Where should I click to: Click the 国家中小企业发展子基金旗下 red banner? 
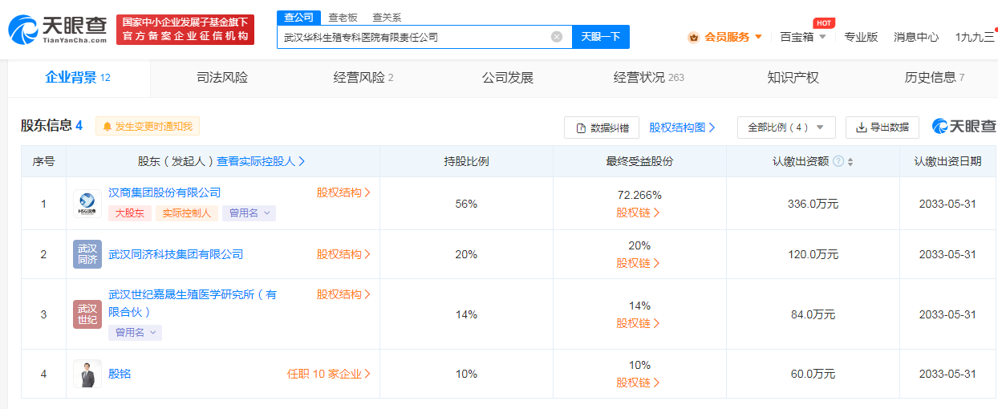(185, 30)
